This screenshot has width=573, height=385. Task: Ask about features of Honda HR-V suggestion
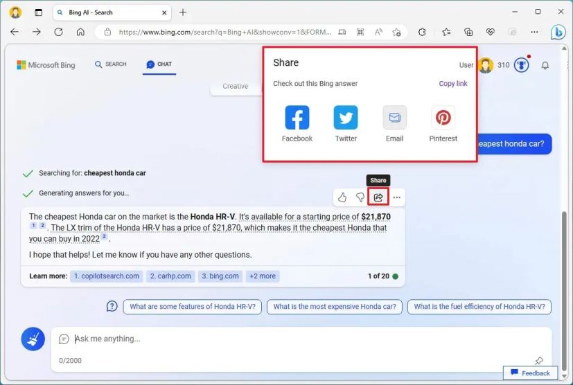193,307
